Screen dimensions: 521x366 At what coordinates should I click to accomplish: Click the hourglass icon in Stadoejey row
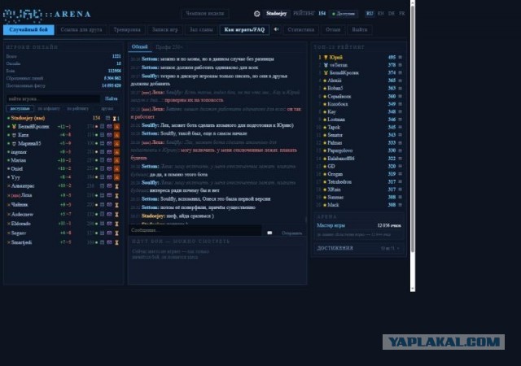tap(114, 118)
